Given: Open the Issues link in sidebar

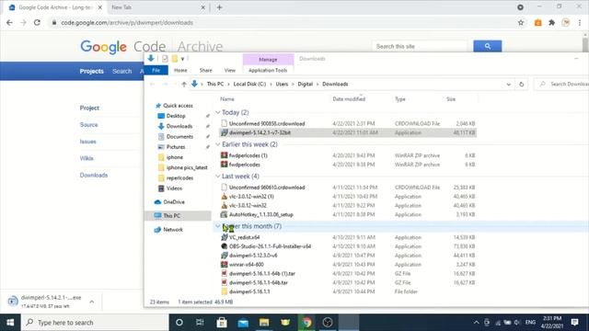Looking at the screenshot, I should 88,142.
